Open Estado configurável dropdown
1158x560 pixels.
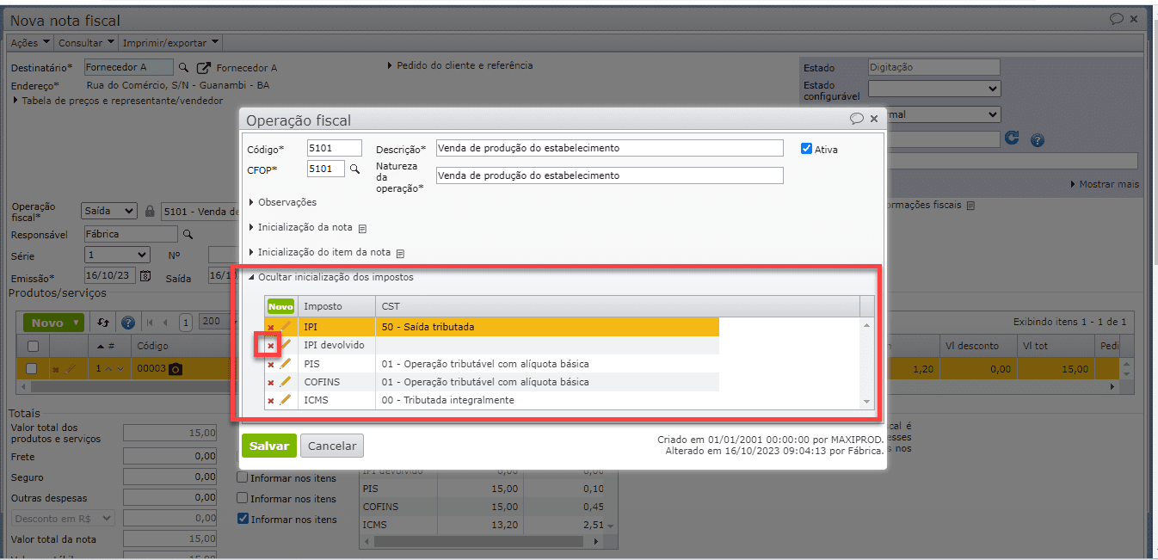click(933, 88)
